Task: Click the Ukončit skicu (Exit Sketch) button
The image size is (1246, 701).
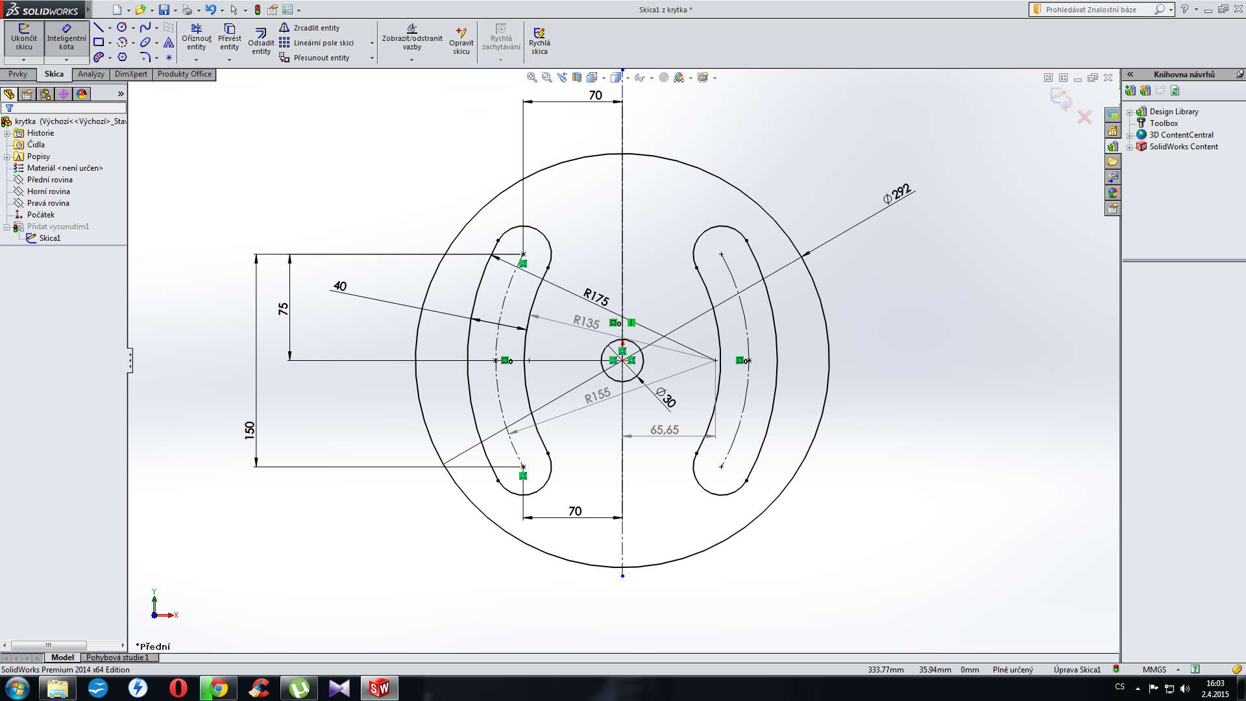Action: (x=24, y=37)
